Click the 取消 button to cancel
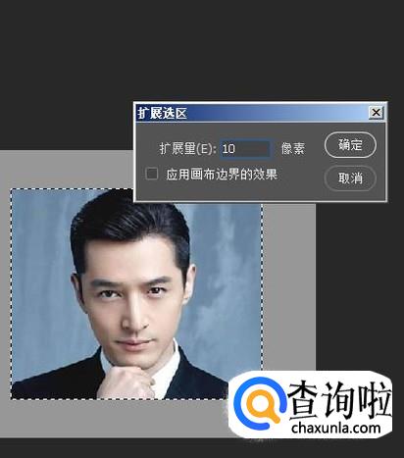Viewport: 404px width, 458px height. click(x=350, y=178)
